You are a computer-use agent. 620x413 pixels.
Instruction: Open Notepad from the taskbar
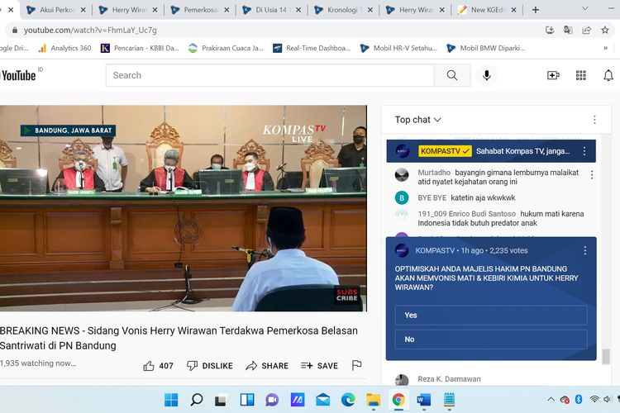[x=449, y=400]
